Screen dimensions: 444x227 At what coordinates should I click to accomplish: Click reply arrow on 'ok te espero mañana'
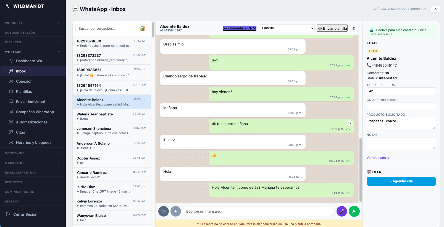[x=350, y=123]
